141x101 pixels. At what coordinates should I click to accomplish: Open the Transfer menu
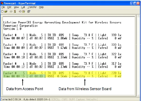coord(32,7)
